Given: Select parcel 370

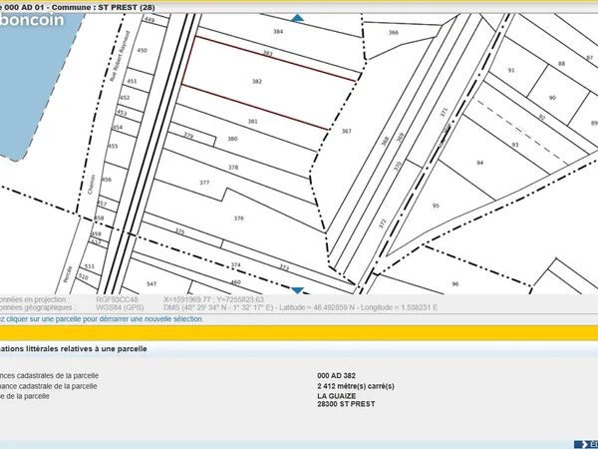Looking at the screenshot, I should (x=397, y=166).
